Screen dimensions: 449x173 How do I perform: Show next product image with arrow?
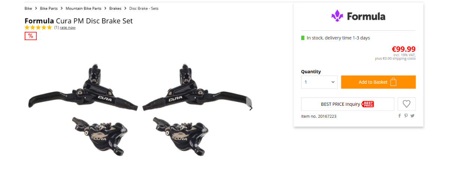pyautogui.click(x=251, y=108)
